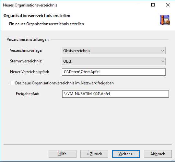This screenshot has height=162, width=175.
Task: Click the Obst value in Stammverzeichnis
Action: pos(67,61)
